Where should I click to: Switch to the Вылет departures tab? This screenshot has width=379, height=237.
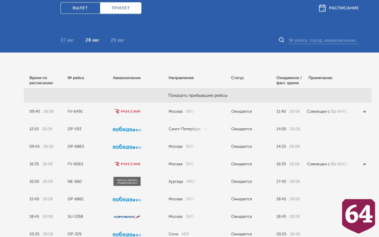pyautogui.click(x=80, y=8)
